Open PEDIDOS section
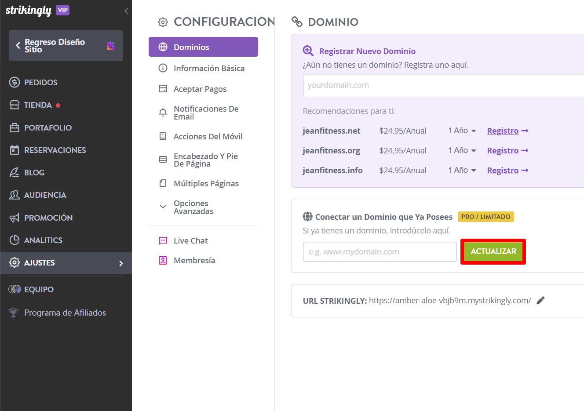 click(41, 82)
